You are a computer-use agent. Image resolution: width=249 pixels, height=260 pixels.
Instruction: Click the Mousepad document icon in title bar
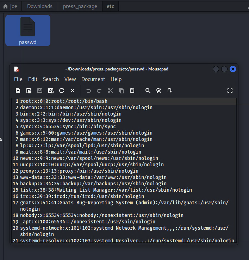click(x=17, y=69)
